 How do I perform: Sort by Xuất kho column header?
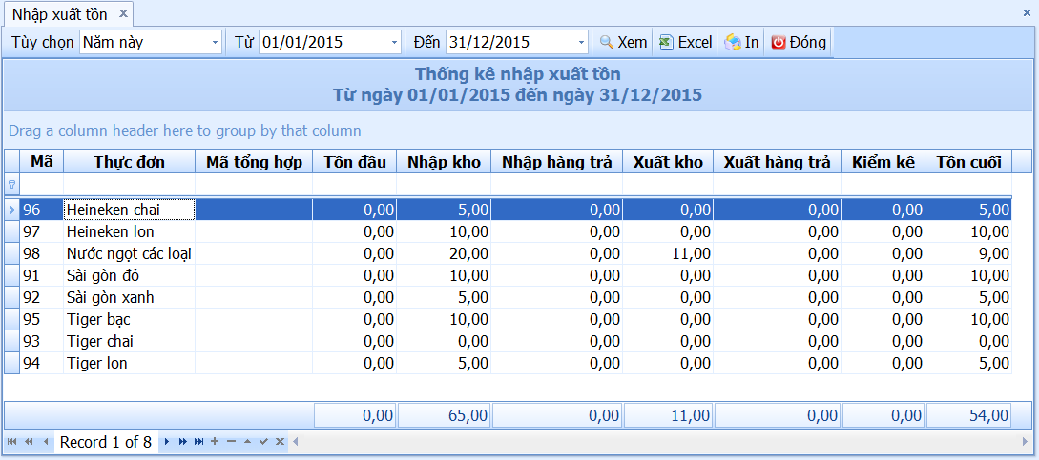(x=668, y=162)
